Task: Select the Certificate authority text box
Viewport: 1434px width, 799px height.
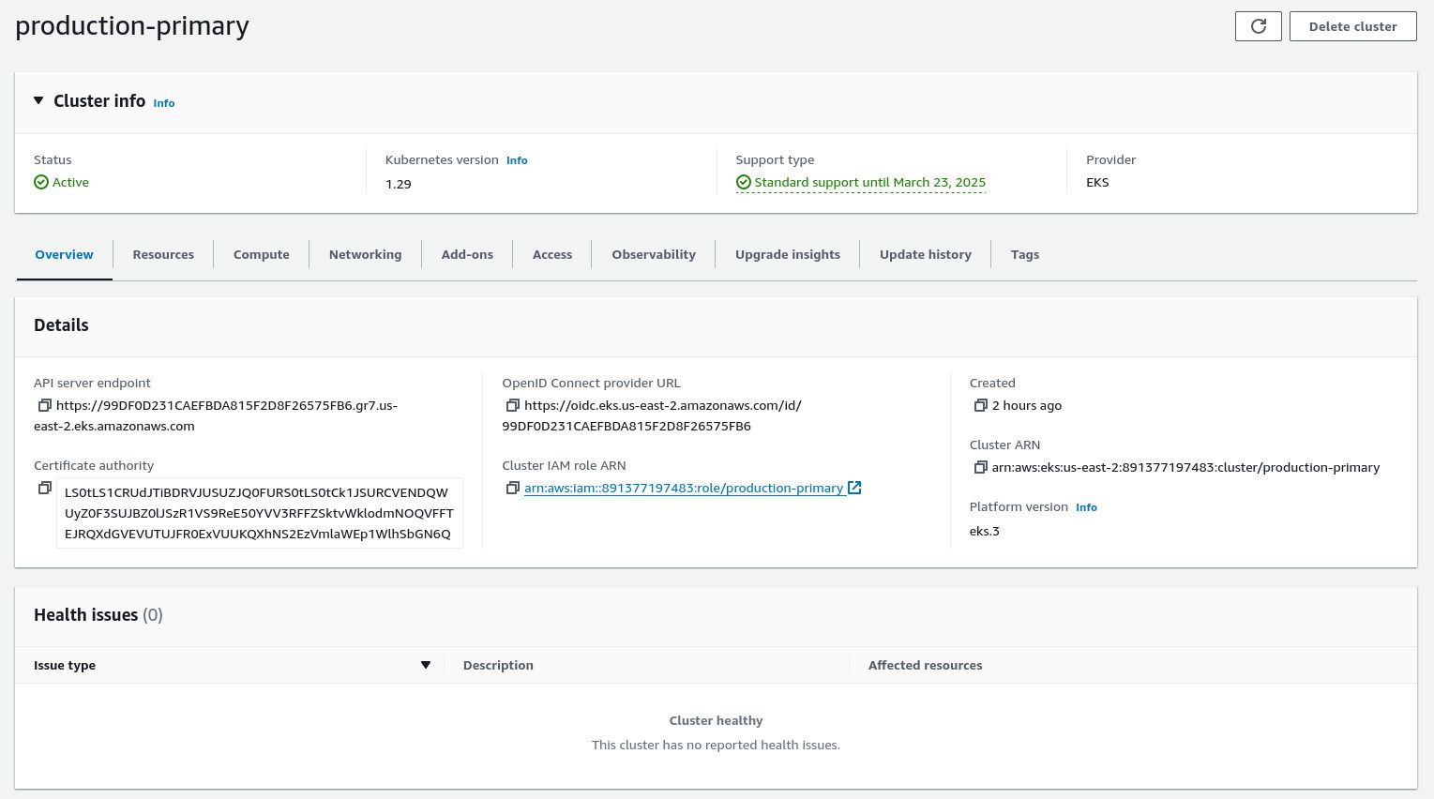Action: pyautogui.click(x=260, y=512)
